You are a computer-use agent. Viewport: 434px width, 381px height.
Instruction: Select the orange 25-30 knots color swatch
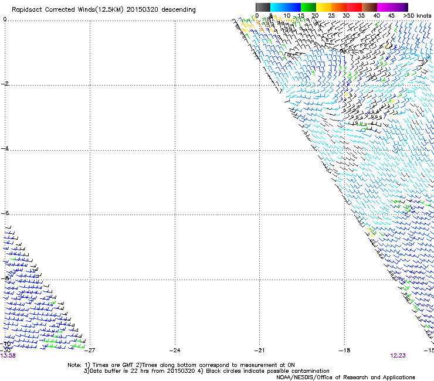(339, 7)
